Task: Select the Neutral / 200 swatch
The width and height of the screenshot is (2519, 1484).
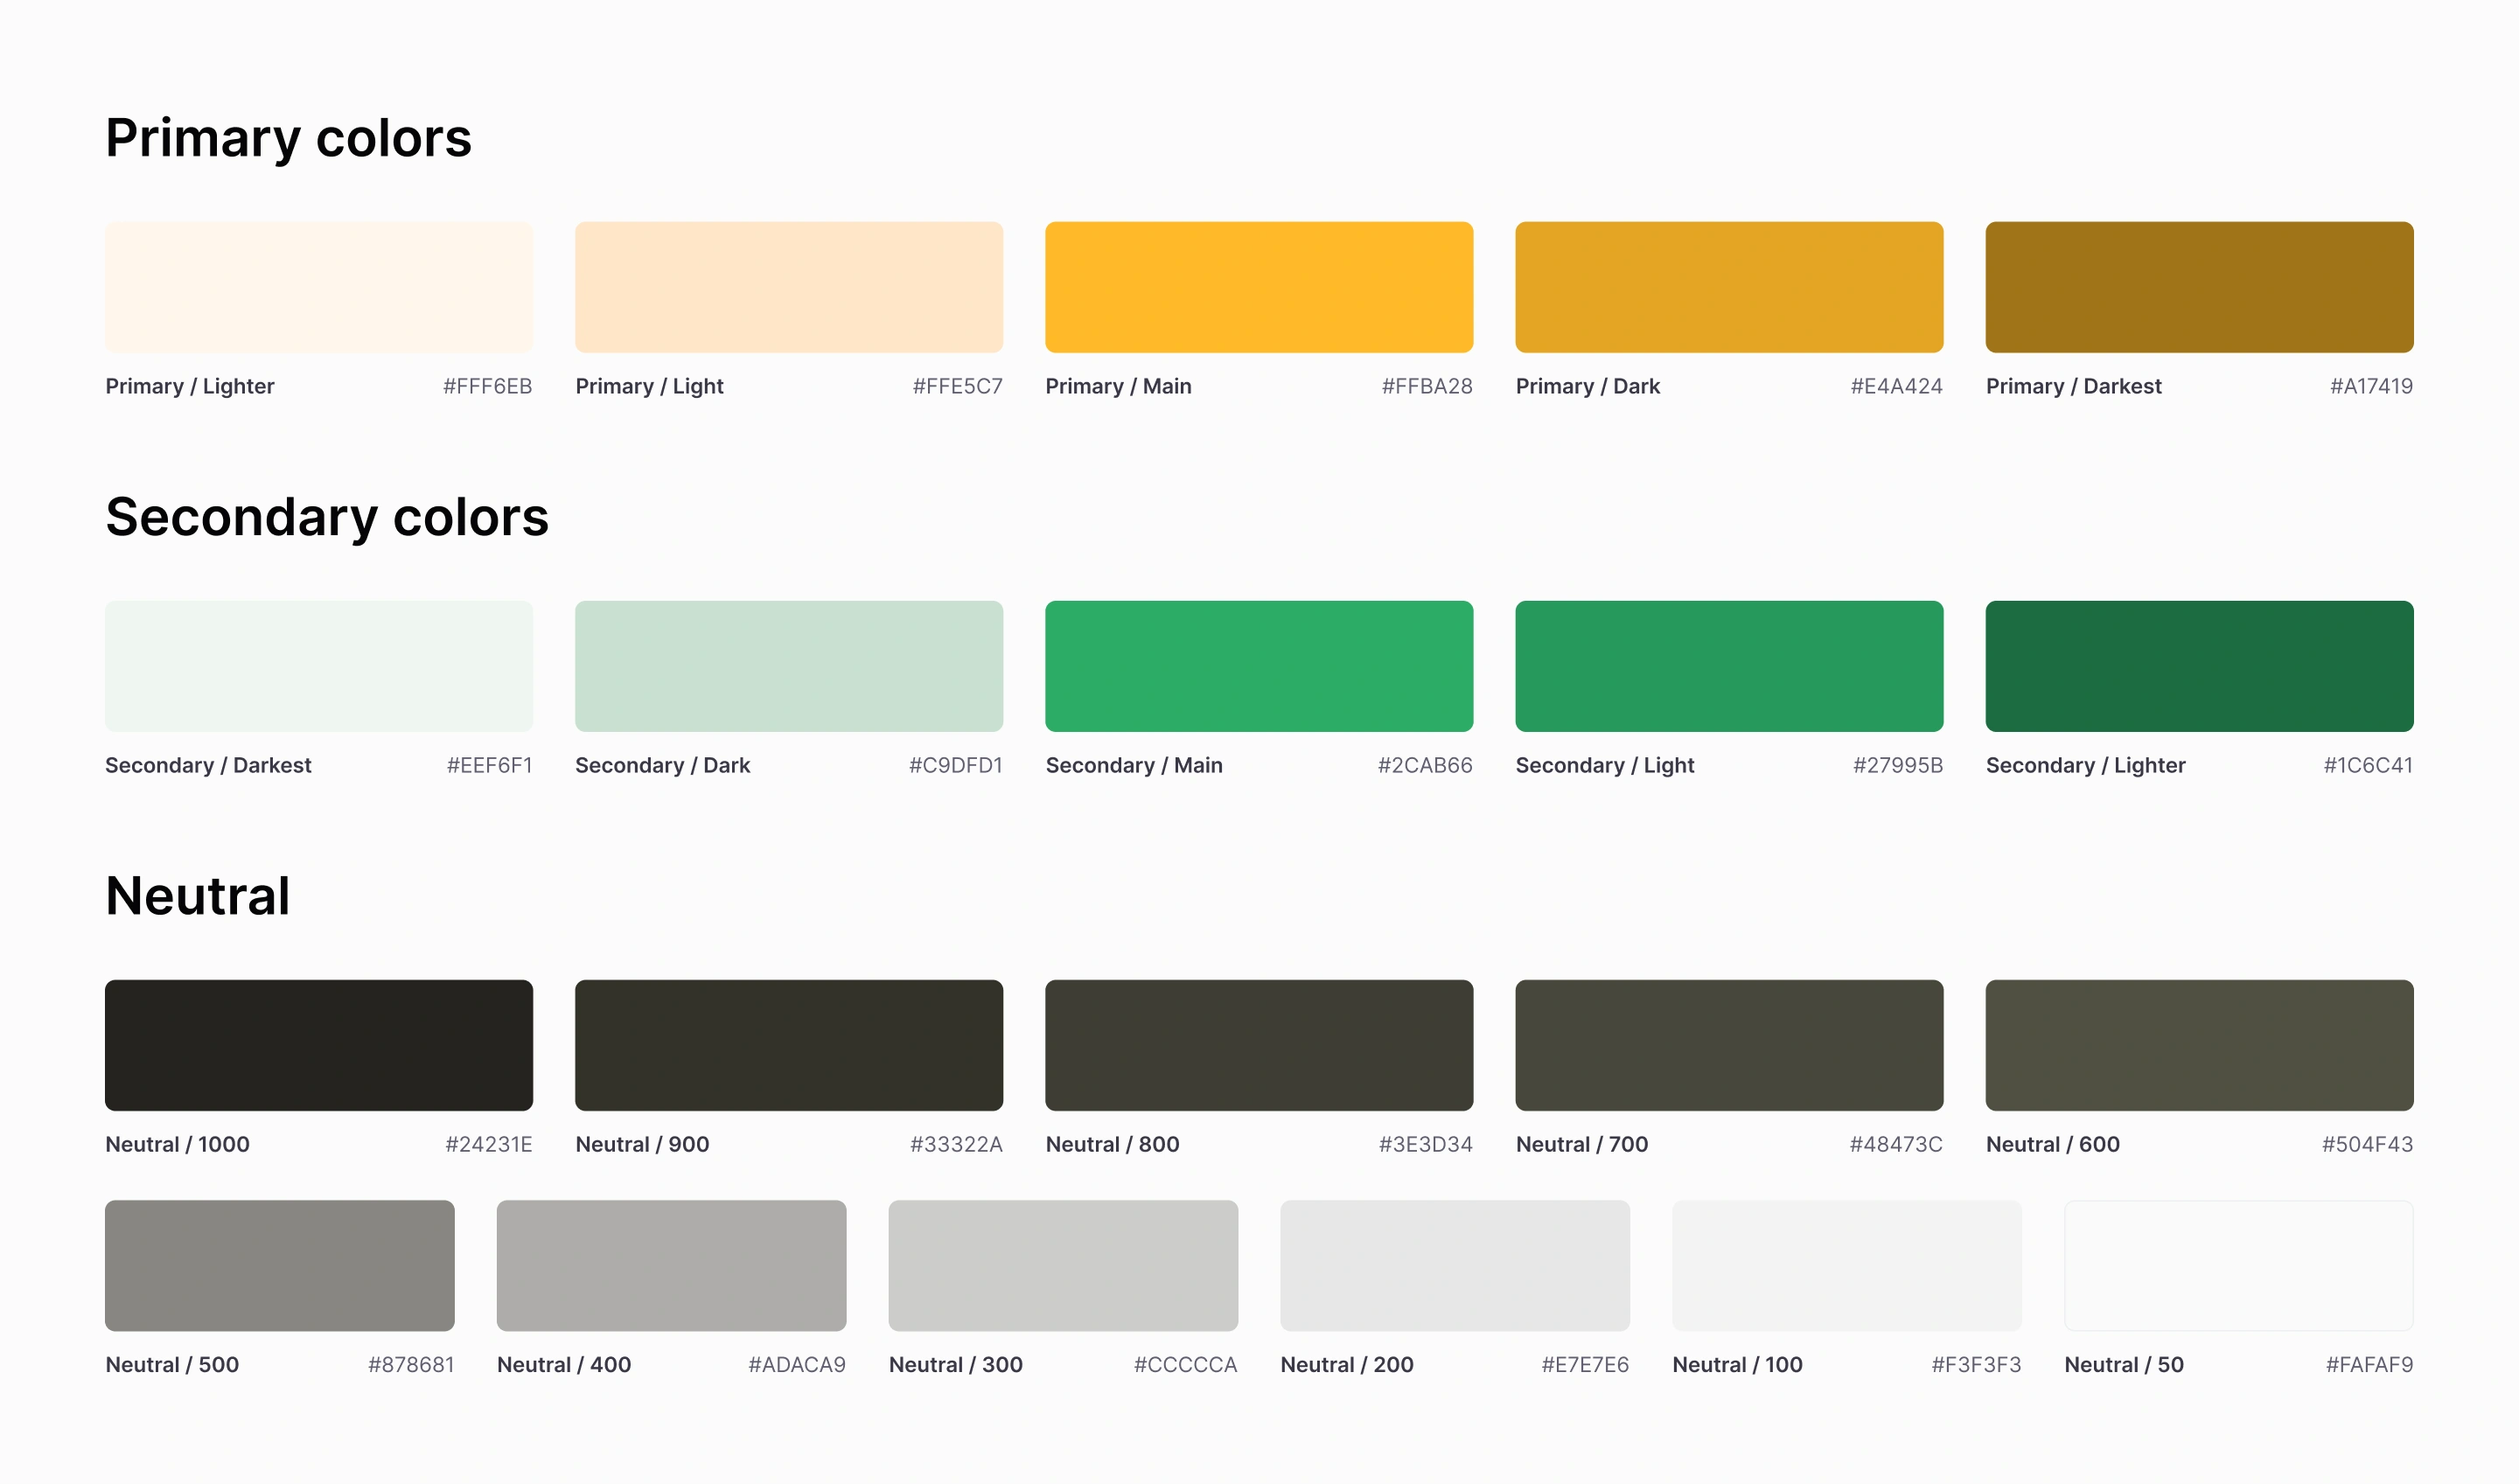Action: [x=1455, y=1266]
